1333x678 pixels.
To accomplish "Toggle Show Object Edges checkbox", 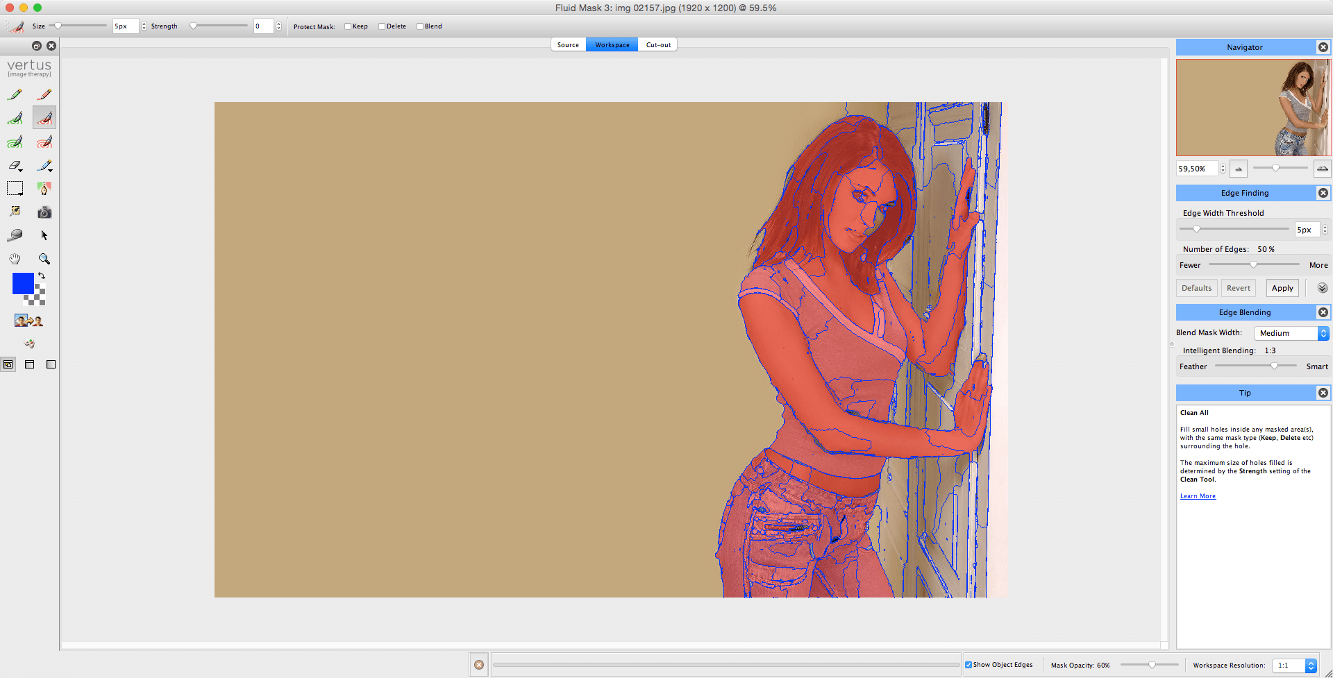I will [x=969, y=665].
